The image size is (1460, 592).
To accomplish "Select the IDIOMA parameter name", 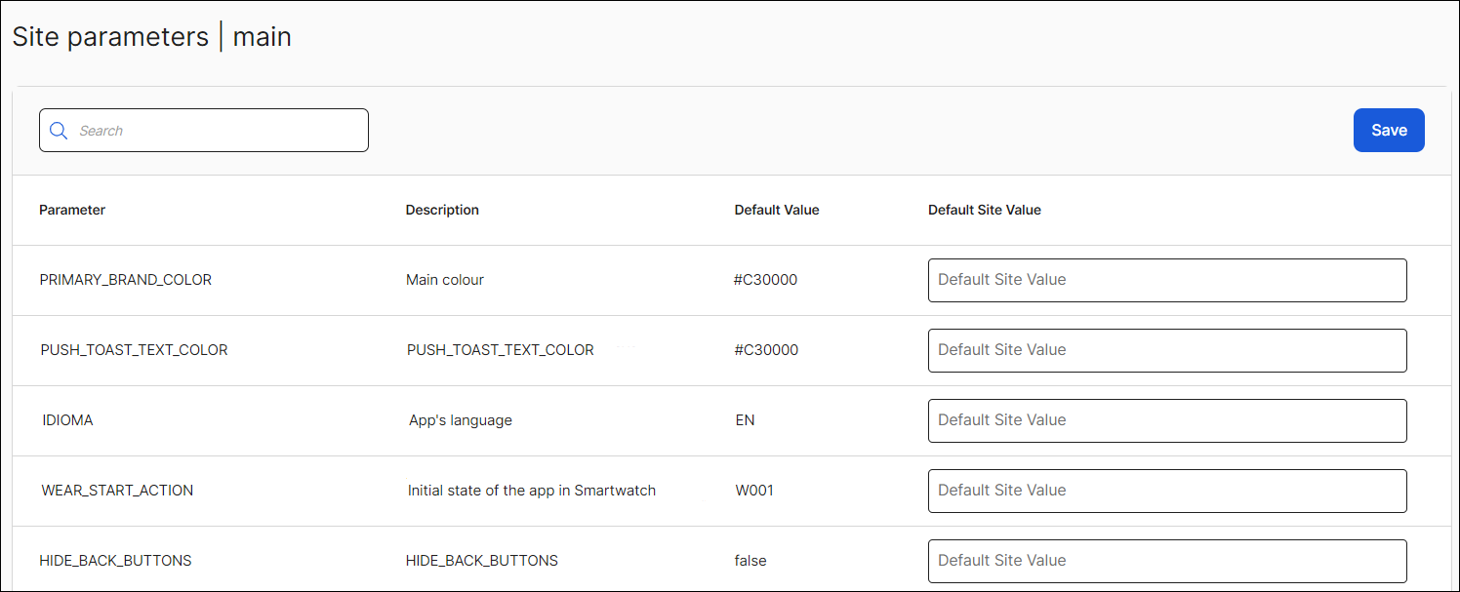I will coord(67,420).
